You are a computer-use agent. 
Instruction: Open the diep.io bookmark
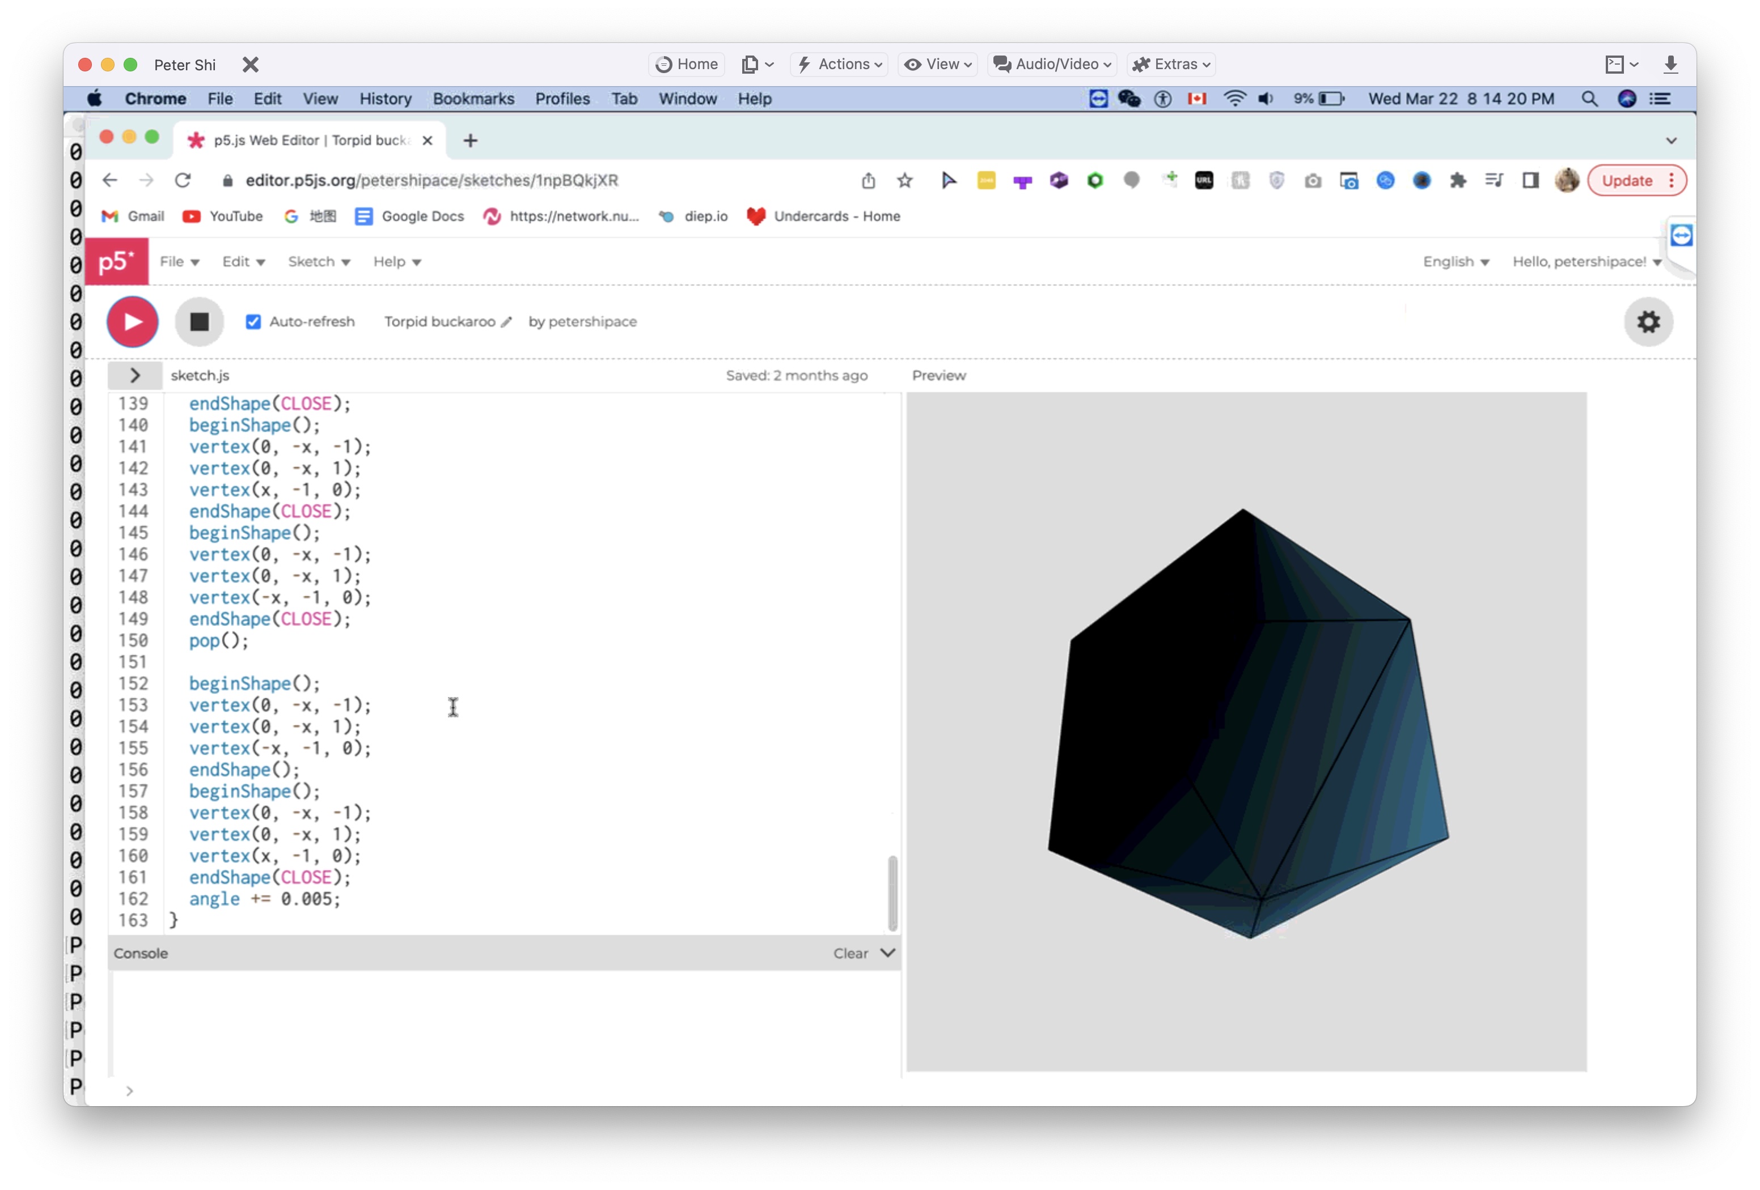(693, 216)
